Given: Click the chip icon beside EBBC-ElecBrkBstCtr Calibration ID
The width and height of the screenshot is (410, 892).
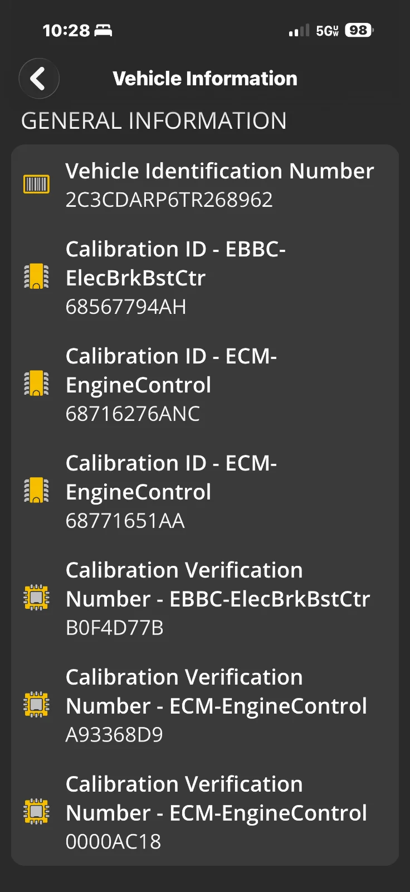Looking at the screenshot, I should (36, 277).
